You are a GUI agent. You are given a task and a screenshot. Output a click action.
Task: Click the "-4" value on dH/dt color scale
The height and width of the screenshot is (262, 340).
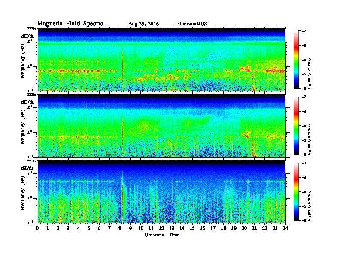[x=304, y=60]
